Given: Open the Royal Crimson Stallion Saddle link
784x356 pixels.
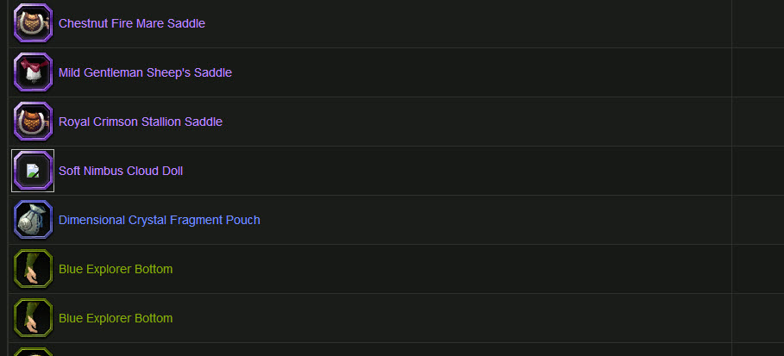Looking at the screenshot, I should (141, 122).
